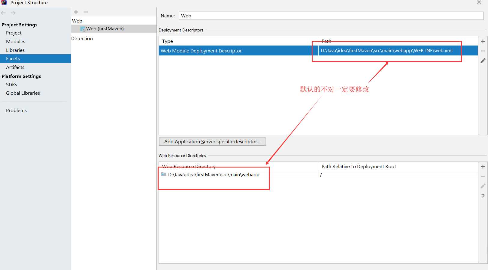Screen dimensions: 488x270
Task: Remove the web resource directory
Action: coord(483,177)
